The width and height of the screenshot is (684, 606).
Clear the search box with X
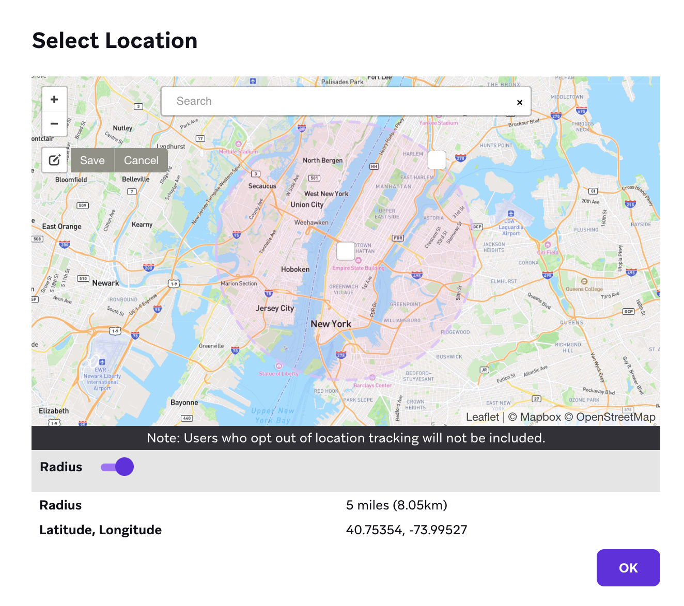520,102
